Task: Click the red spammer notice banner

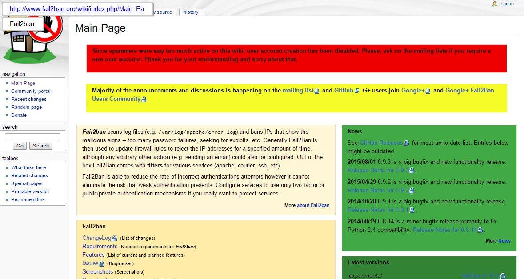Action: coord(296,59)
